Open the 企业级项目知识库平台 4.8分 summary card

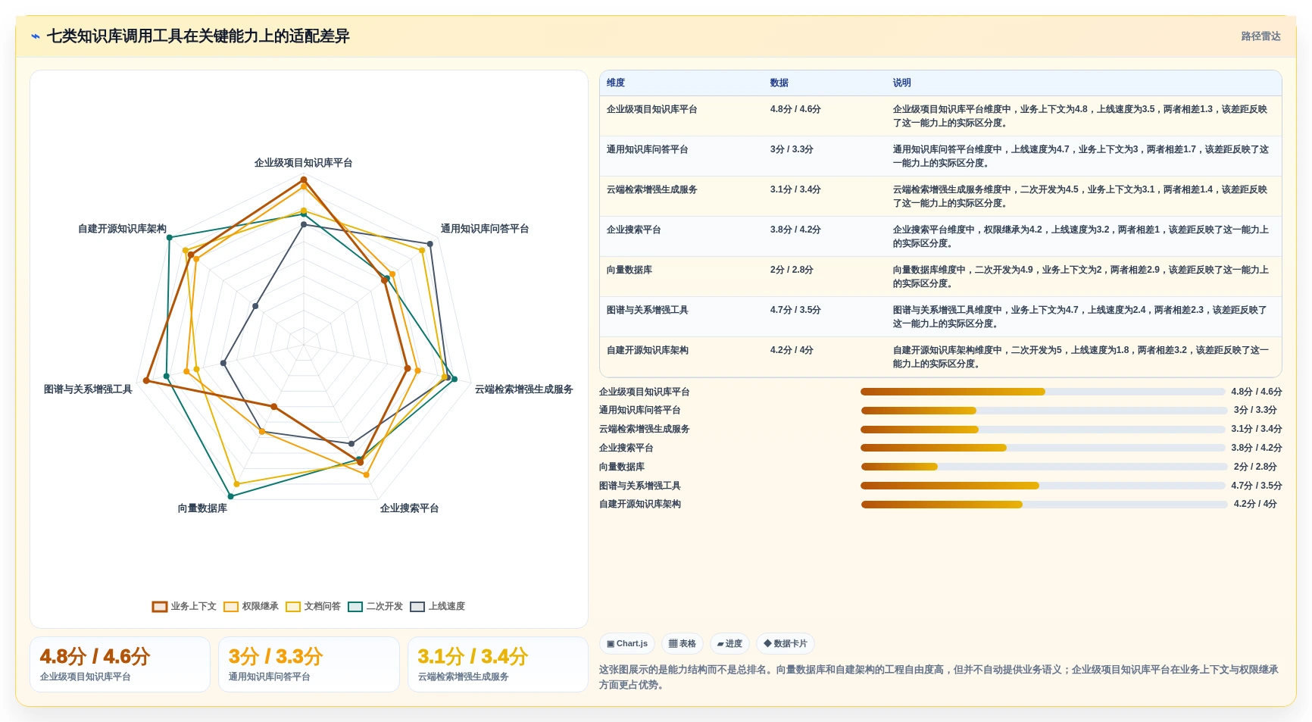click(120, 664)
